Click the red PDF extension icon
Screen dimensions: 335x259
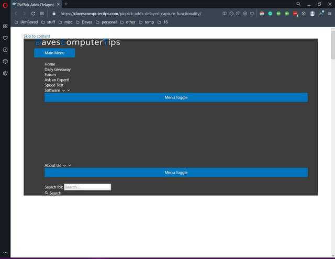[x=295, y=14]
